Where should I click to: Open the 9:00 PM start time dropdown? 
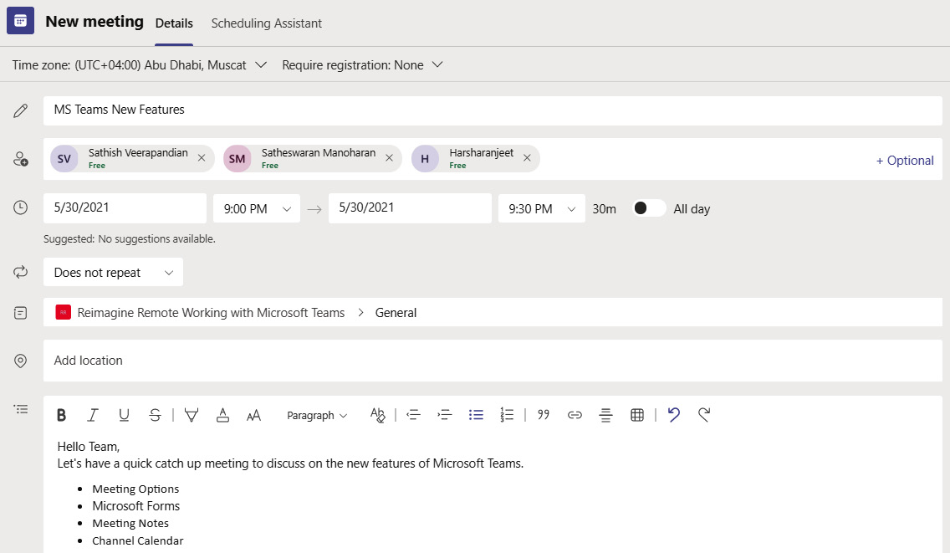click(257, 208)
